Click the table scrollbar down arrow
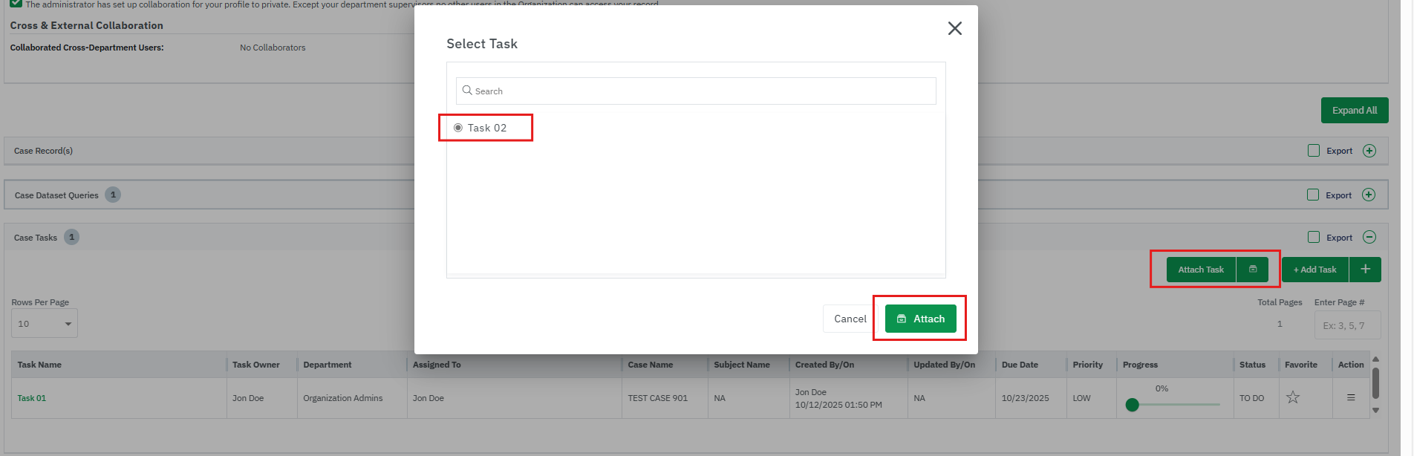Screen dimensions: 1414x456 click(1375, 410)
